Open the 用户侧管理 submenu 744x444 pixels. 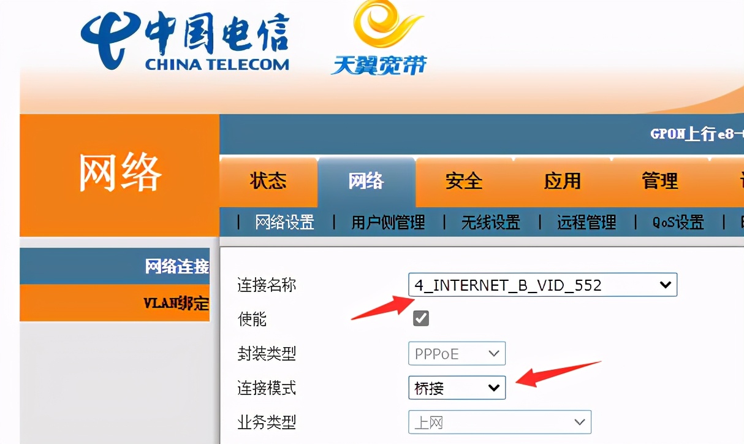pos(388,223)
